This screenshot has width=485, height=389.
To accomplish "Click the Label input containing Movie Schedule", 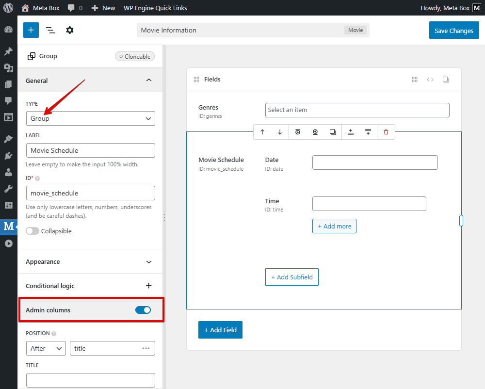I will coord(91,150).
